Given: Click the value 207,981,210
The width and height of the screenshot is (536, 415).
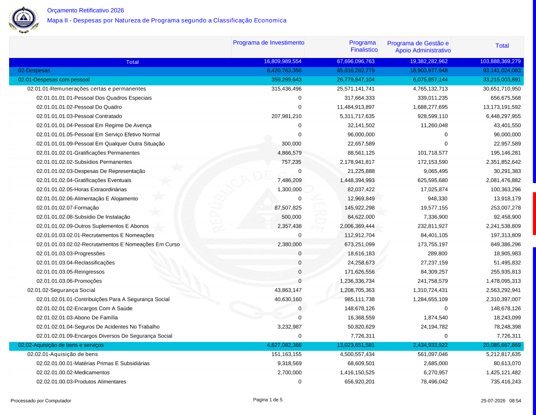Looking at the screenshot, I should [x=286, y=117].
